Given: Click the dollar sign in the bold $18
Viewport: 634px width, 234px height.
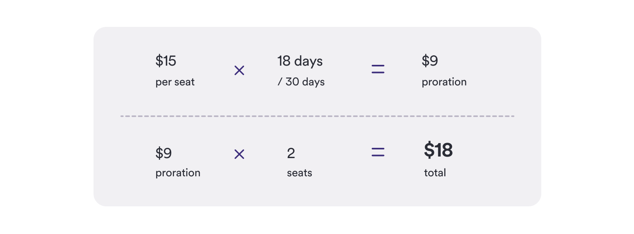Looking at the screenshot, I should pos(429,150).
